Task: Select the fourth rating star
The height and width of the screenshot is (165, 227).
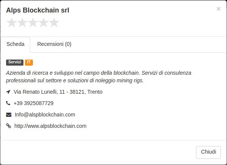Action: [x=44, y=23]
